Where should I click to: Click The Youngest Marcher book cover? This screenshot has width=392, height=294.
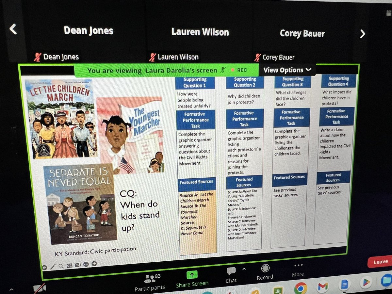coord(131,135)
